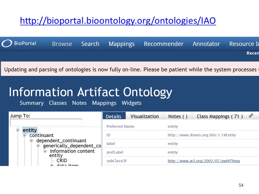Select the dependent_continuant class

coord(61,141)
